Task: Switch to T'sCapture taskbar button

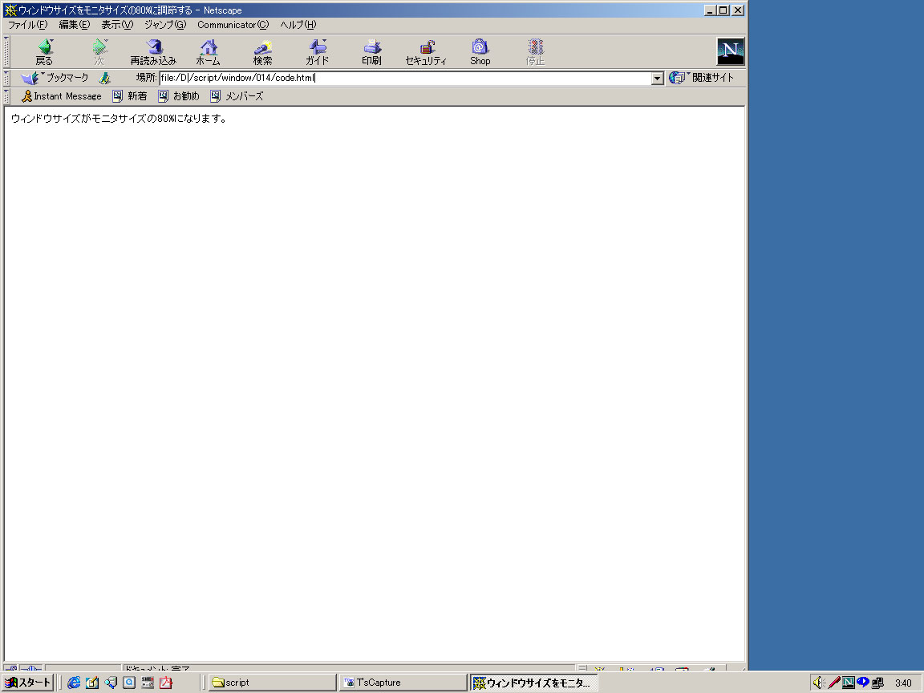Action: point(403,683)
